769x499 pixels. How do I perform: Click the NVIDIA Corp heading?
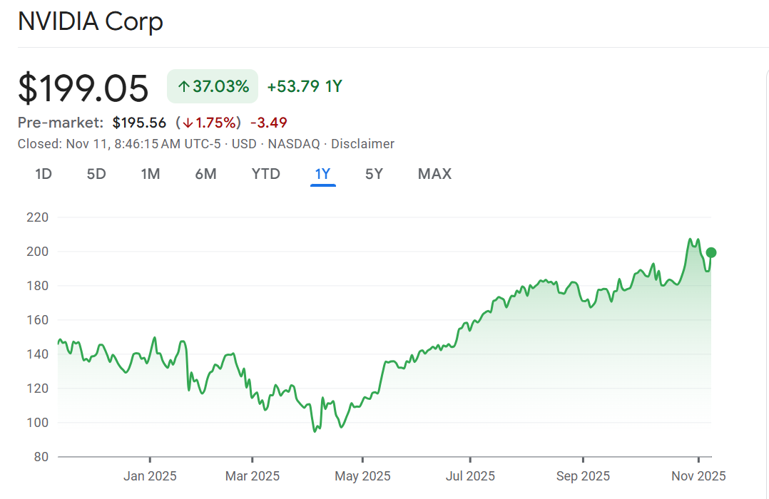(91, 21)
